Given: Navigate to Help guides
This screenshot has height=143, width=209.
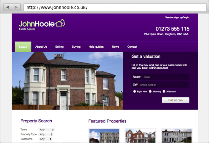Looking at the screenshot, I should (96, 47).
